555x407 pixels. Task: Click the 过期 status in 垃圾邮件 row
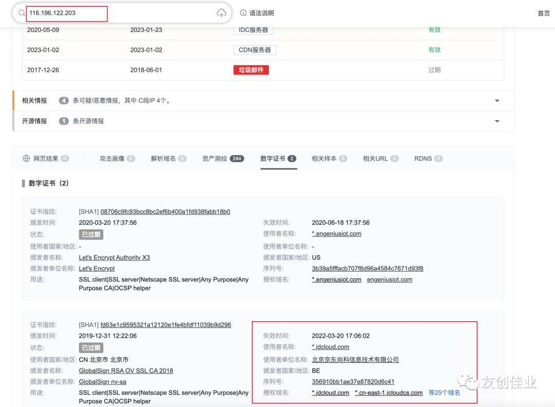tap(434, 70)
